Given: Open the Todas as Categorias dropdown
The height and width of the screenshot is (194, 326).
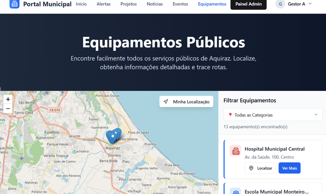Looking at the screenshot, I should point(273,115).
